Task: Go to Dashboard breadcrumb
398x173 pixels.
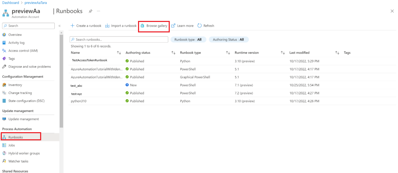Action: click(x=10, y=3)
